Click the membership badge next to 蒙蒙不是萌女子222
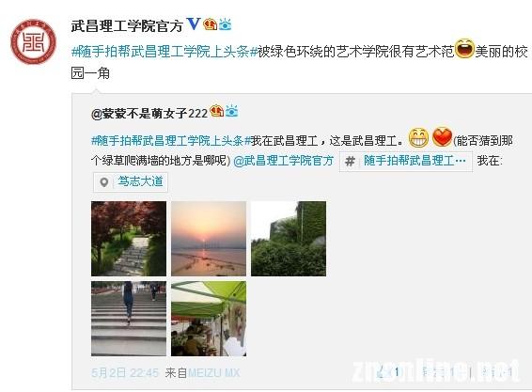The height and width of the screenshot is (392, 532). click(217, 111)
